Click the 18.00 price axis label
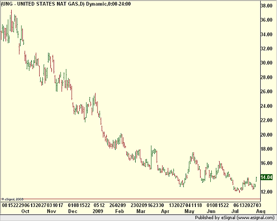 pyautogui.click(x=266, y=149)
